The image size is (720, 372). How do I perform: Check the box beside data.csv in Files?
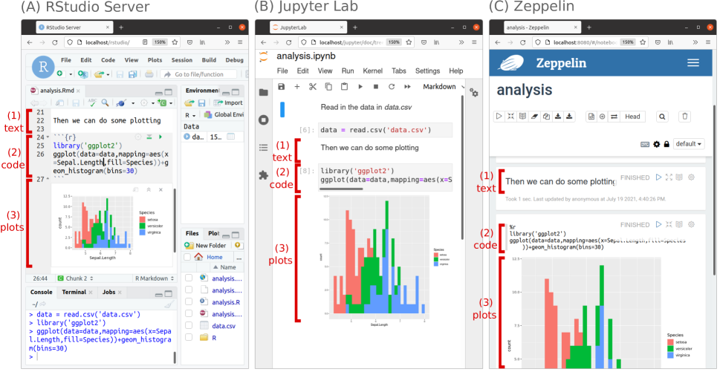[x=189, y=326]
